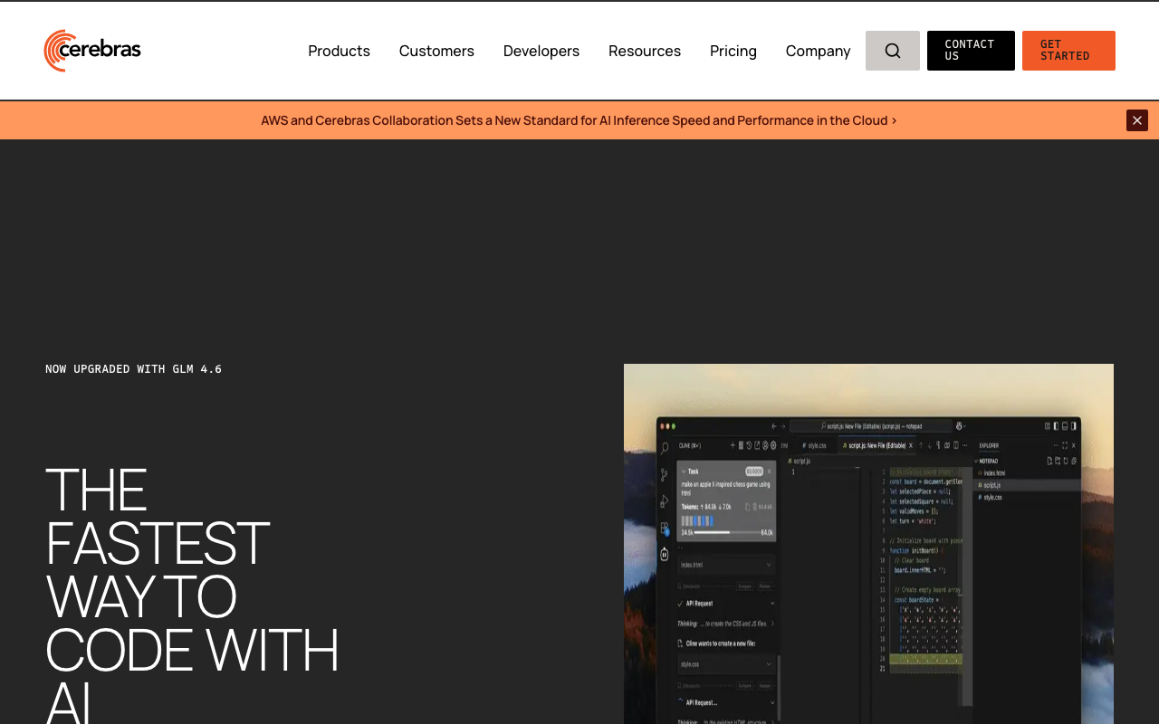
Task: Click the run and debug icon in editor
Action: [664, 500]
